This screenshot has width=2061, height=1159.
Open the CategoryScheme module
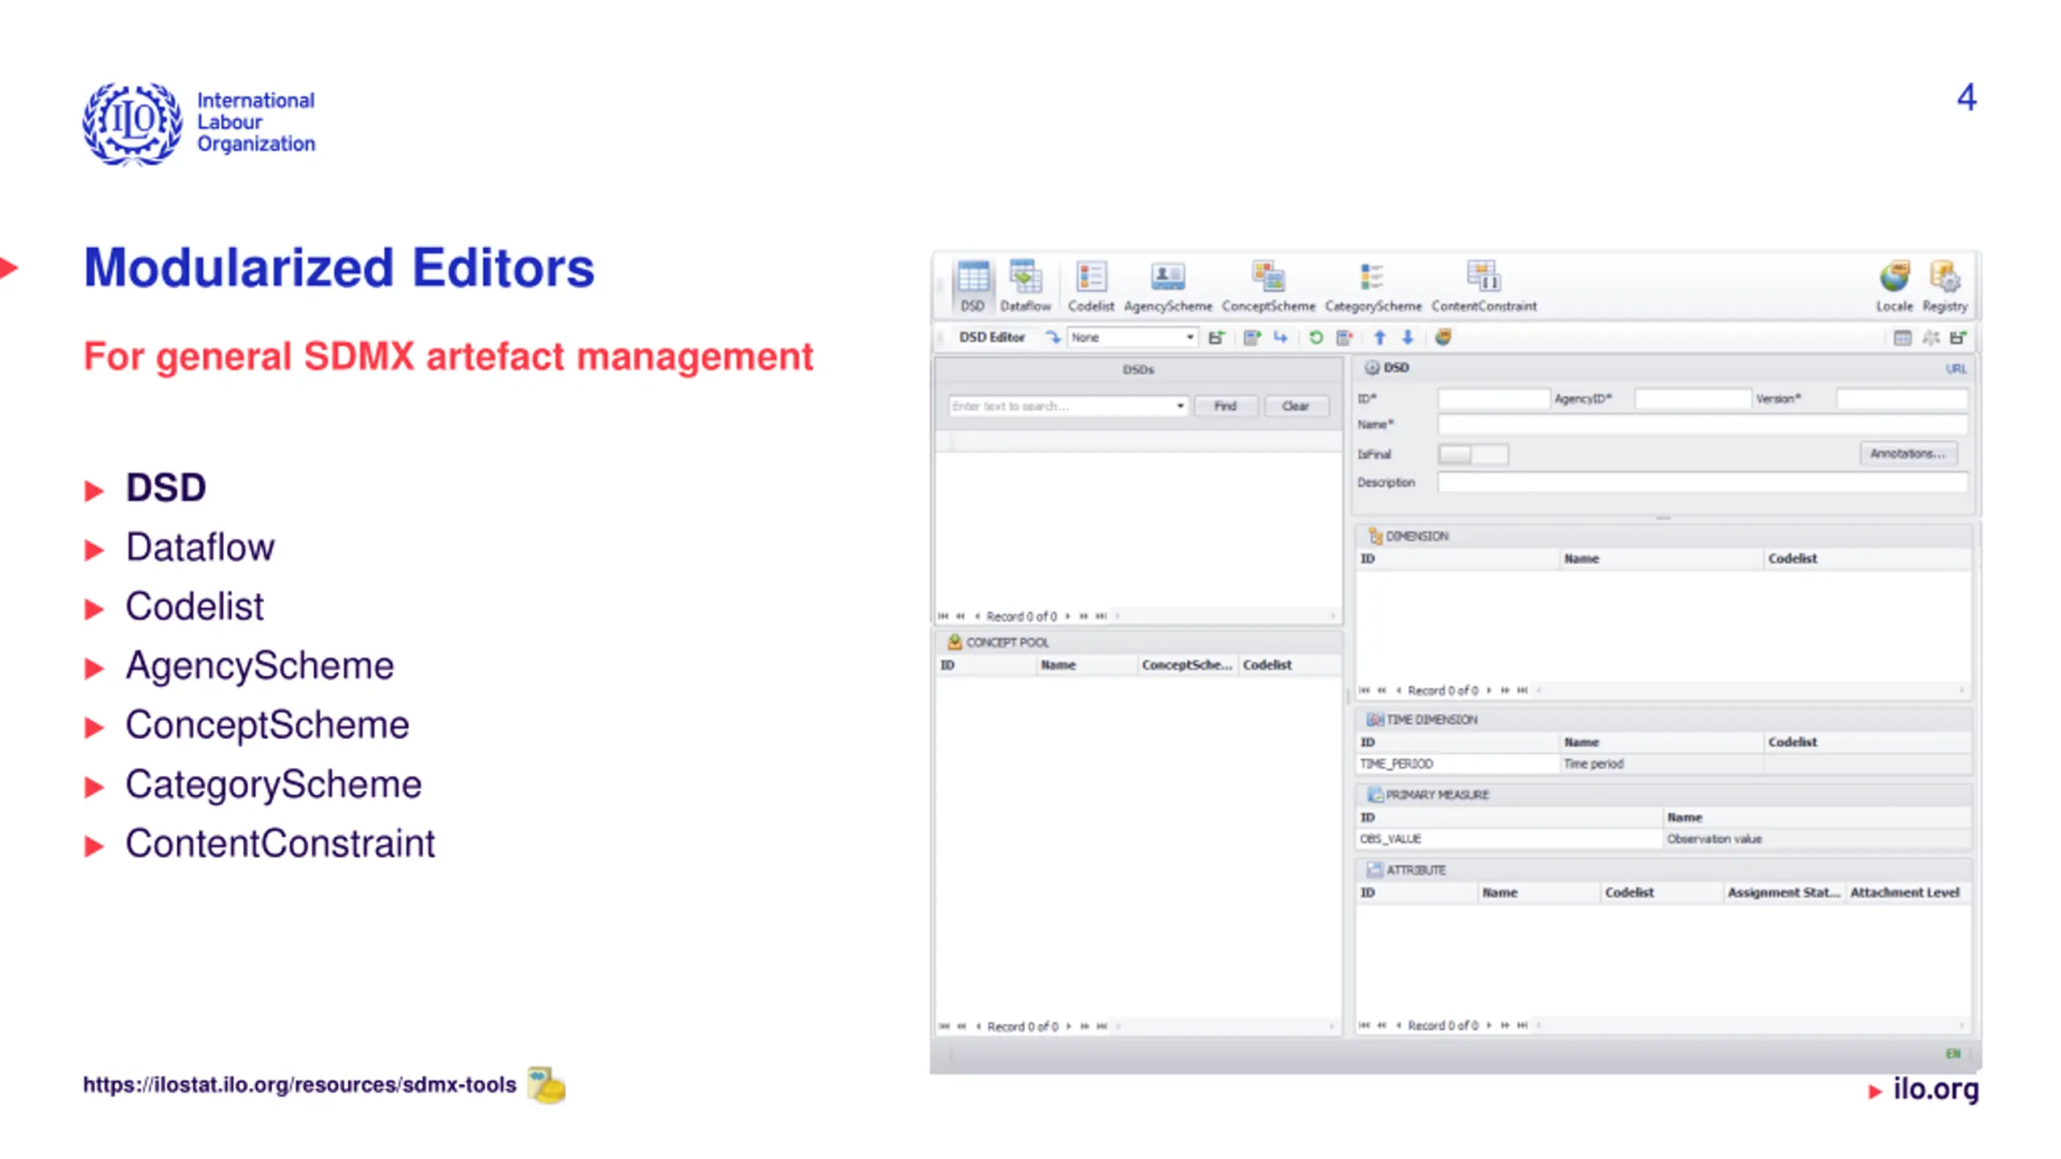tap(1373, 286)
